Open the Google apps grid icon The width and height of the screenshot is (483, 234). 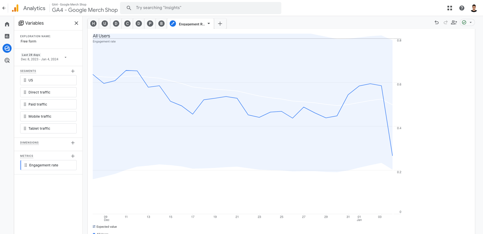pos(450,8)
